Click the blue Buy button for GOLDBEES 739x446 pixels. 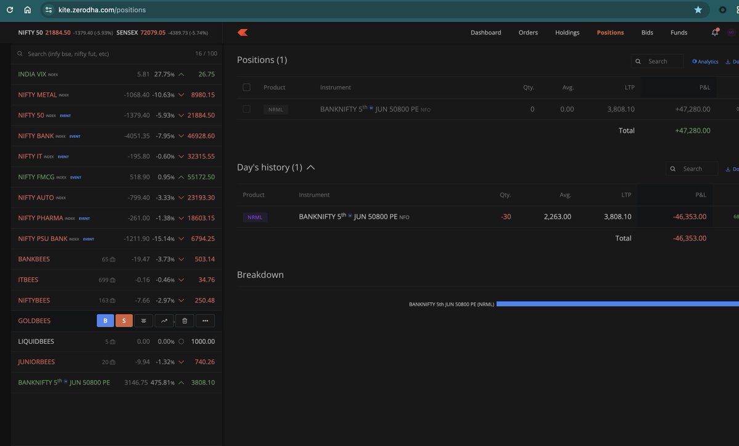point(105,320)
